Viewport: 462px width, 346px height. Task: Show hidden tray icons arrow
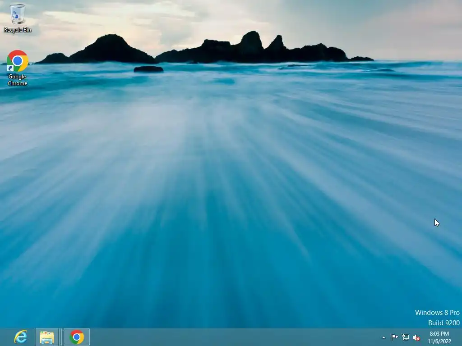click(383, 337)
